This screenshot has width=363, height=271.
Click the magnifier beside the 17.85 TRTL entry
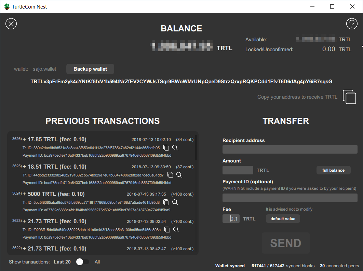click(x=175, y=147)
